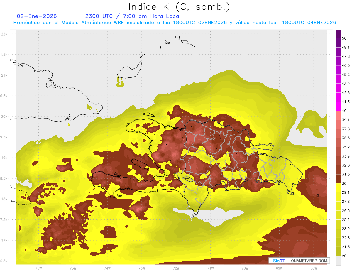352x272 pixels.
Task: Click the '29.1' colorbar value
Action: pos(346,192)
